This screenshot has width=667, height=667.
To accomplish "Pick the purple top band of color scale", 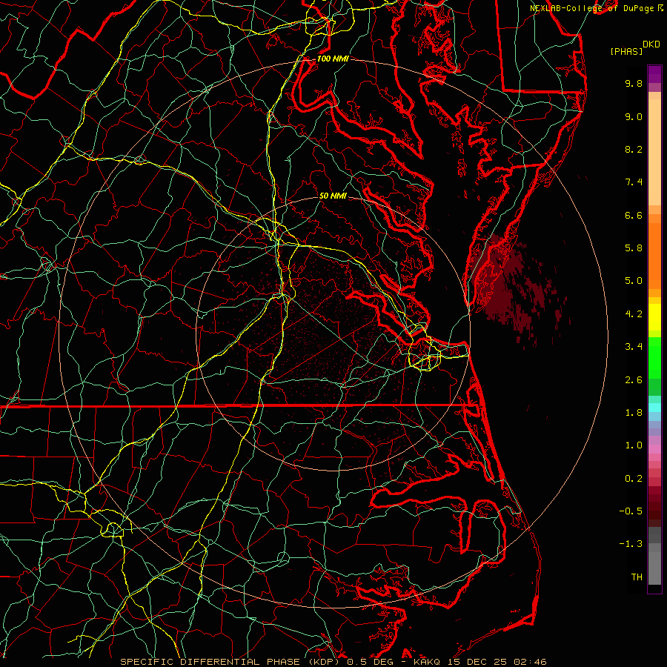I will [654, 74].
